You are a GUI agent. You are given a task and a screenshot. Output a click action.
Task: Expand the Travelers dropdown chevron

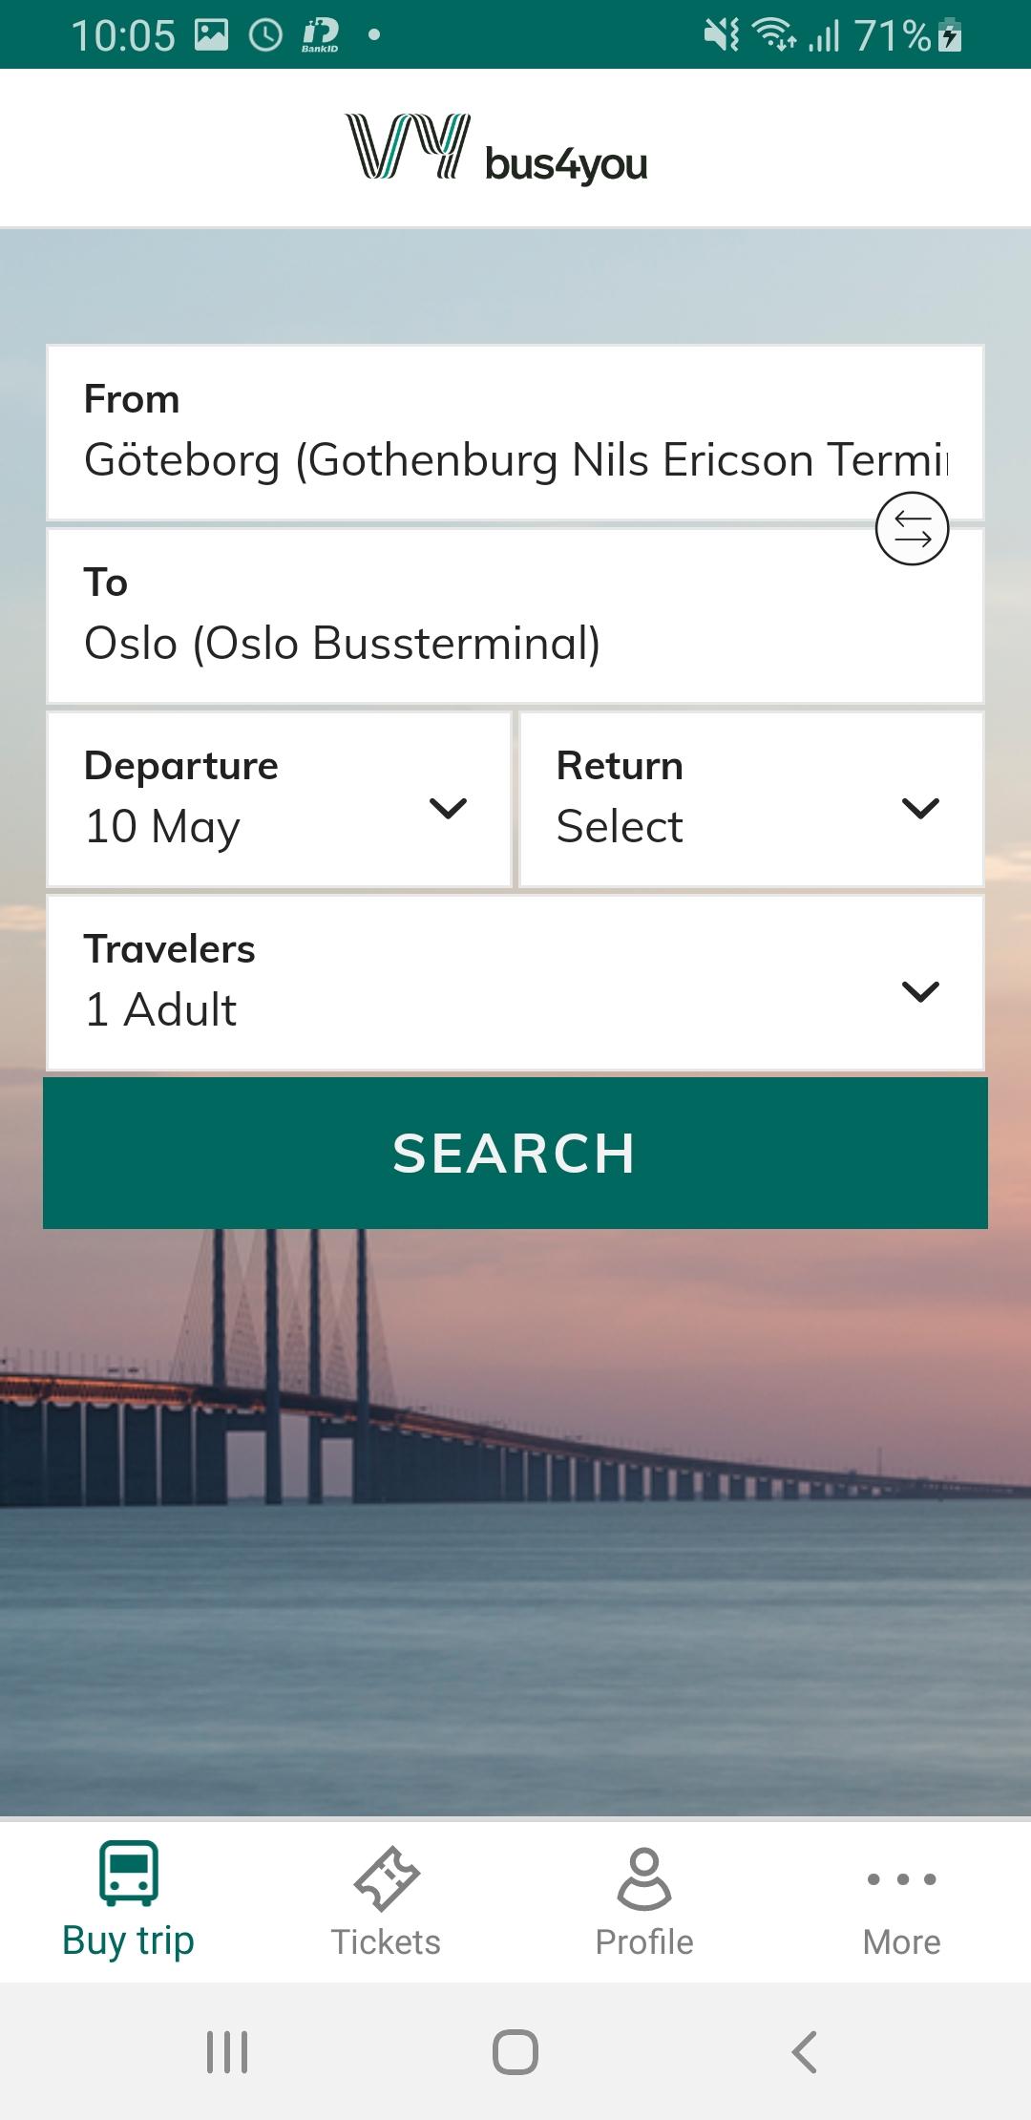920,991
